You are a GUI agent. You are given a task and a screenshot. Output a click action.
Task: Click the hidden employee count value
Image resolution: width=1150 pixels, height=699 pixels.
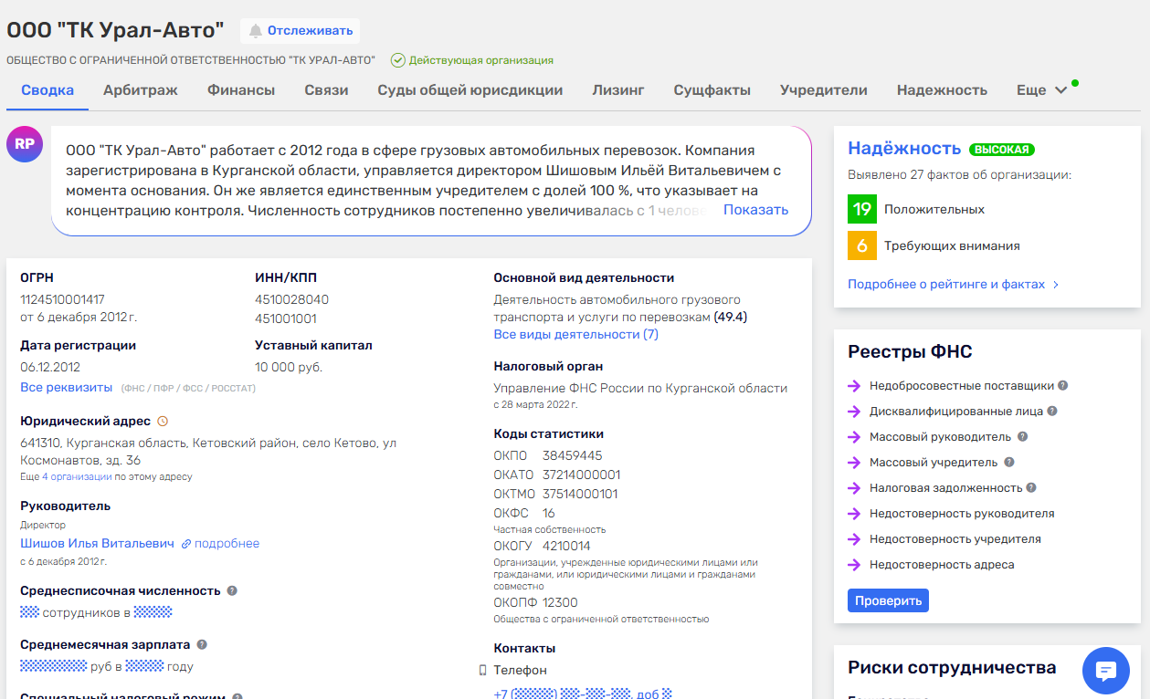tap(29, 612)
